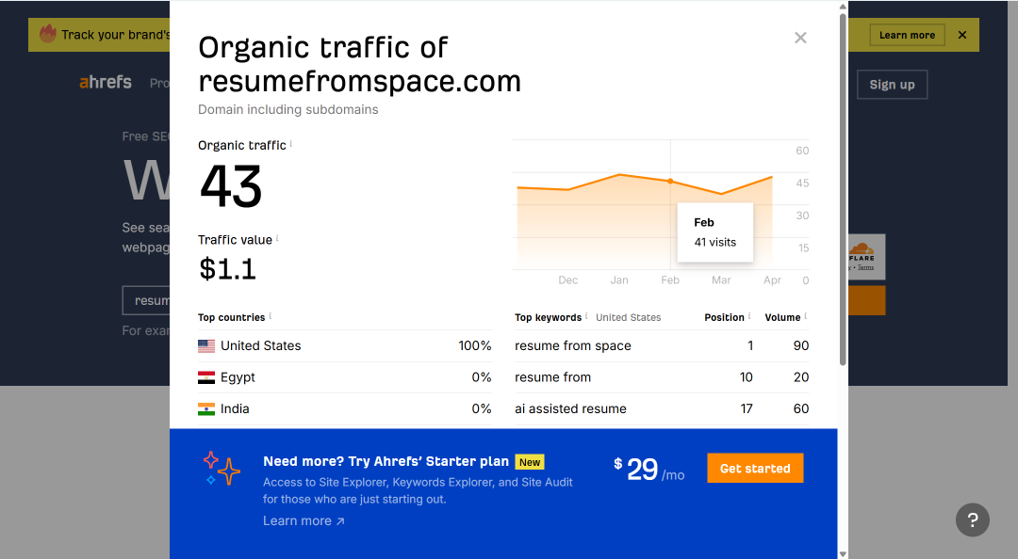The image size is (1018, 559).
Task: Click the New badge in promo
Action: point(530,462)
